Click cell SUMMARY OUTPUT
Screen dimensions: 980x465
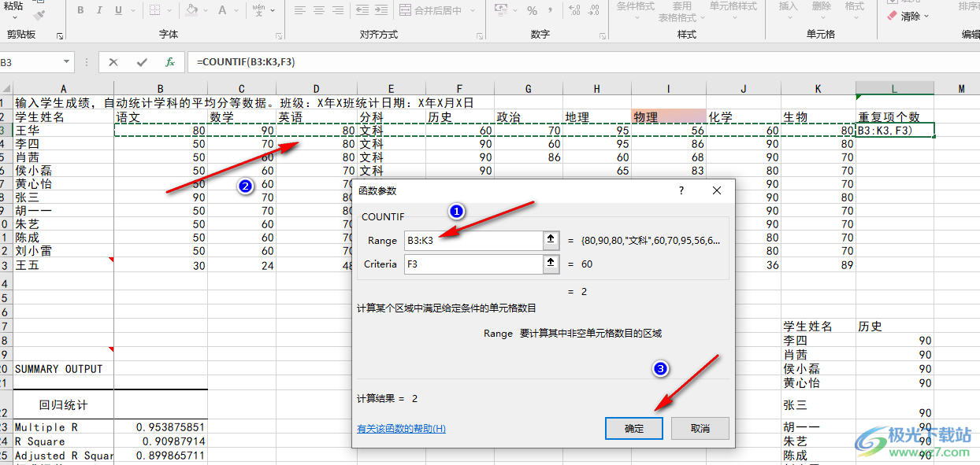tap(63, 368)
